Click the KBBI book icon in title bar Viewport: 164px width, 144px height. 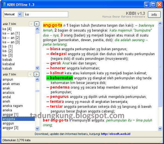tap(4, 4)
